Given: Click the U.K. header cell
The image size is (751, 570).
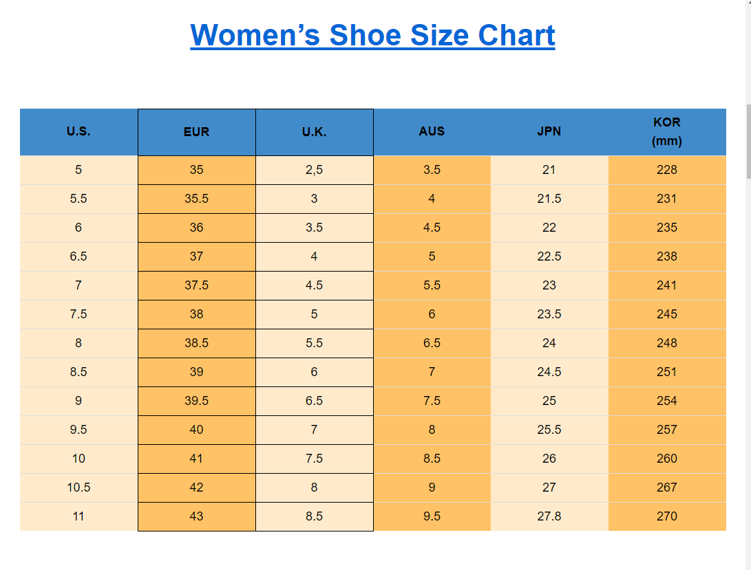Looking at the screenshot, I should coord(314,132).
